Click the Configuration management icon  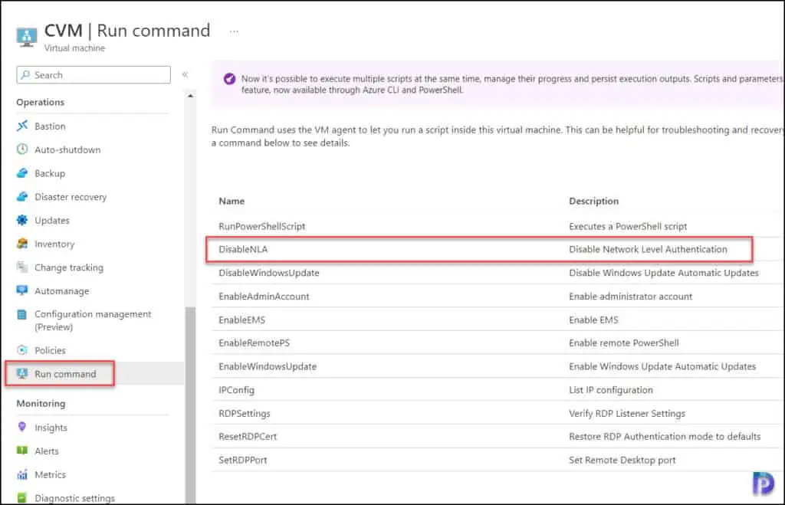pyautogui.click(x=22, y=314)
